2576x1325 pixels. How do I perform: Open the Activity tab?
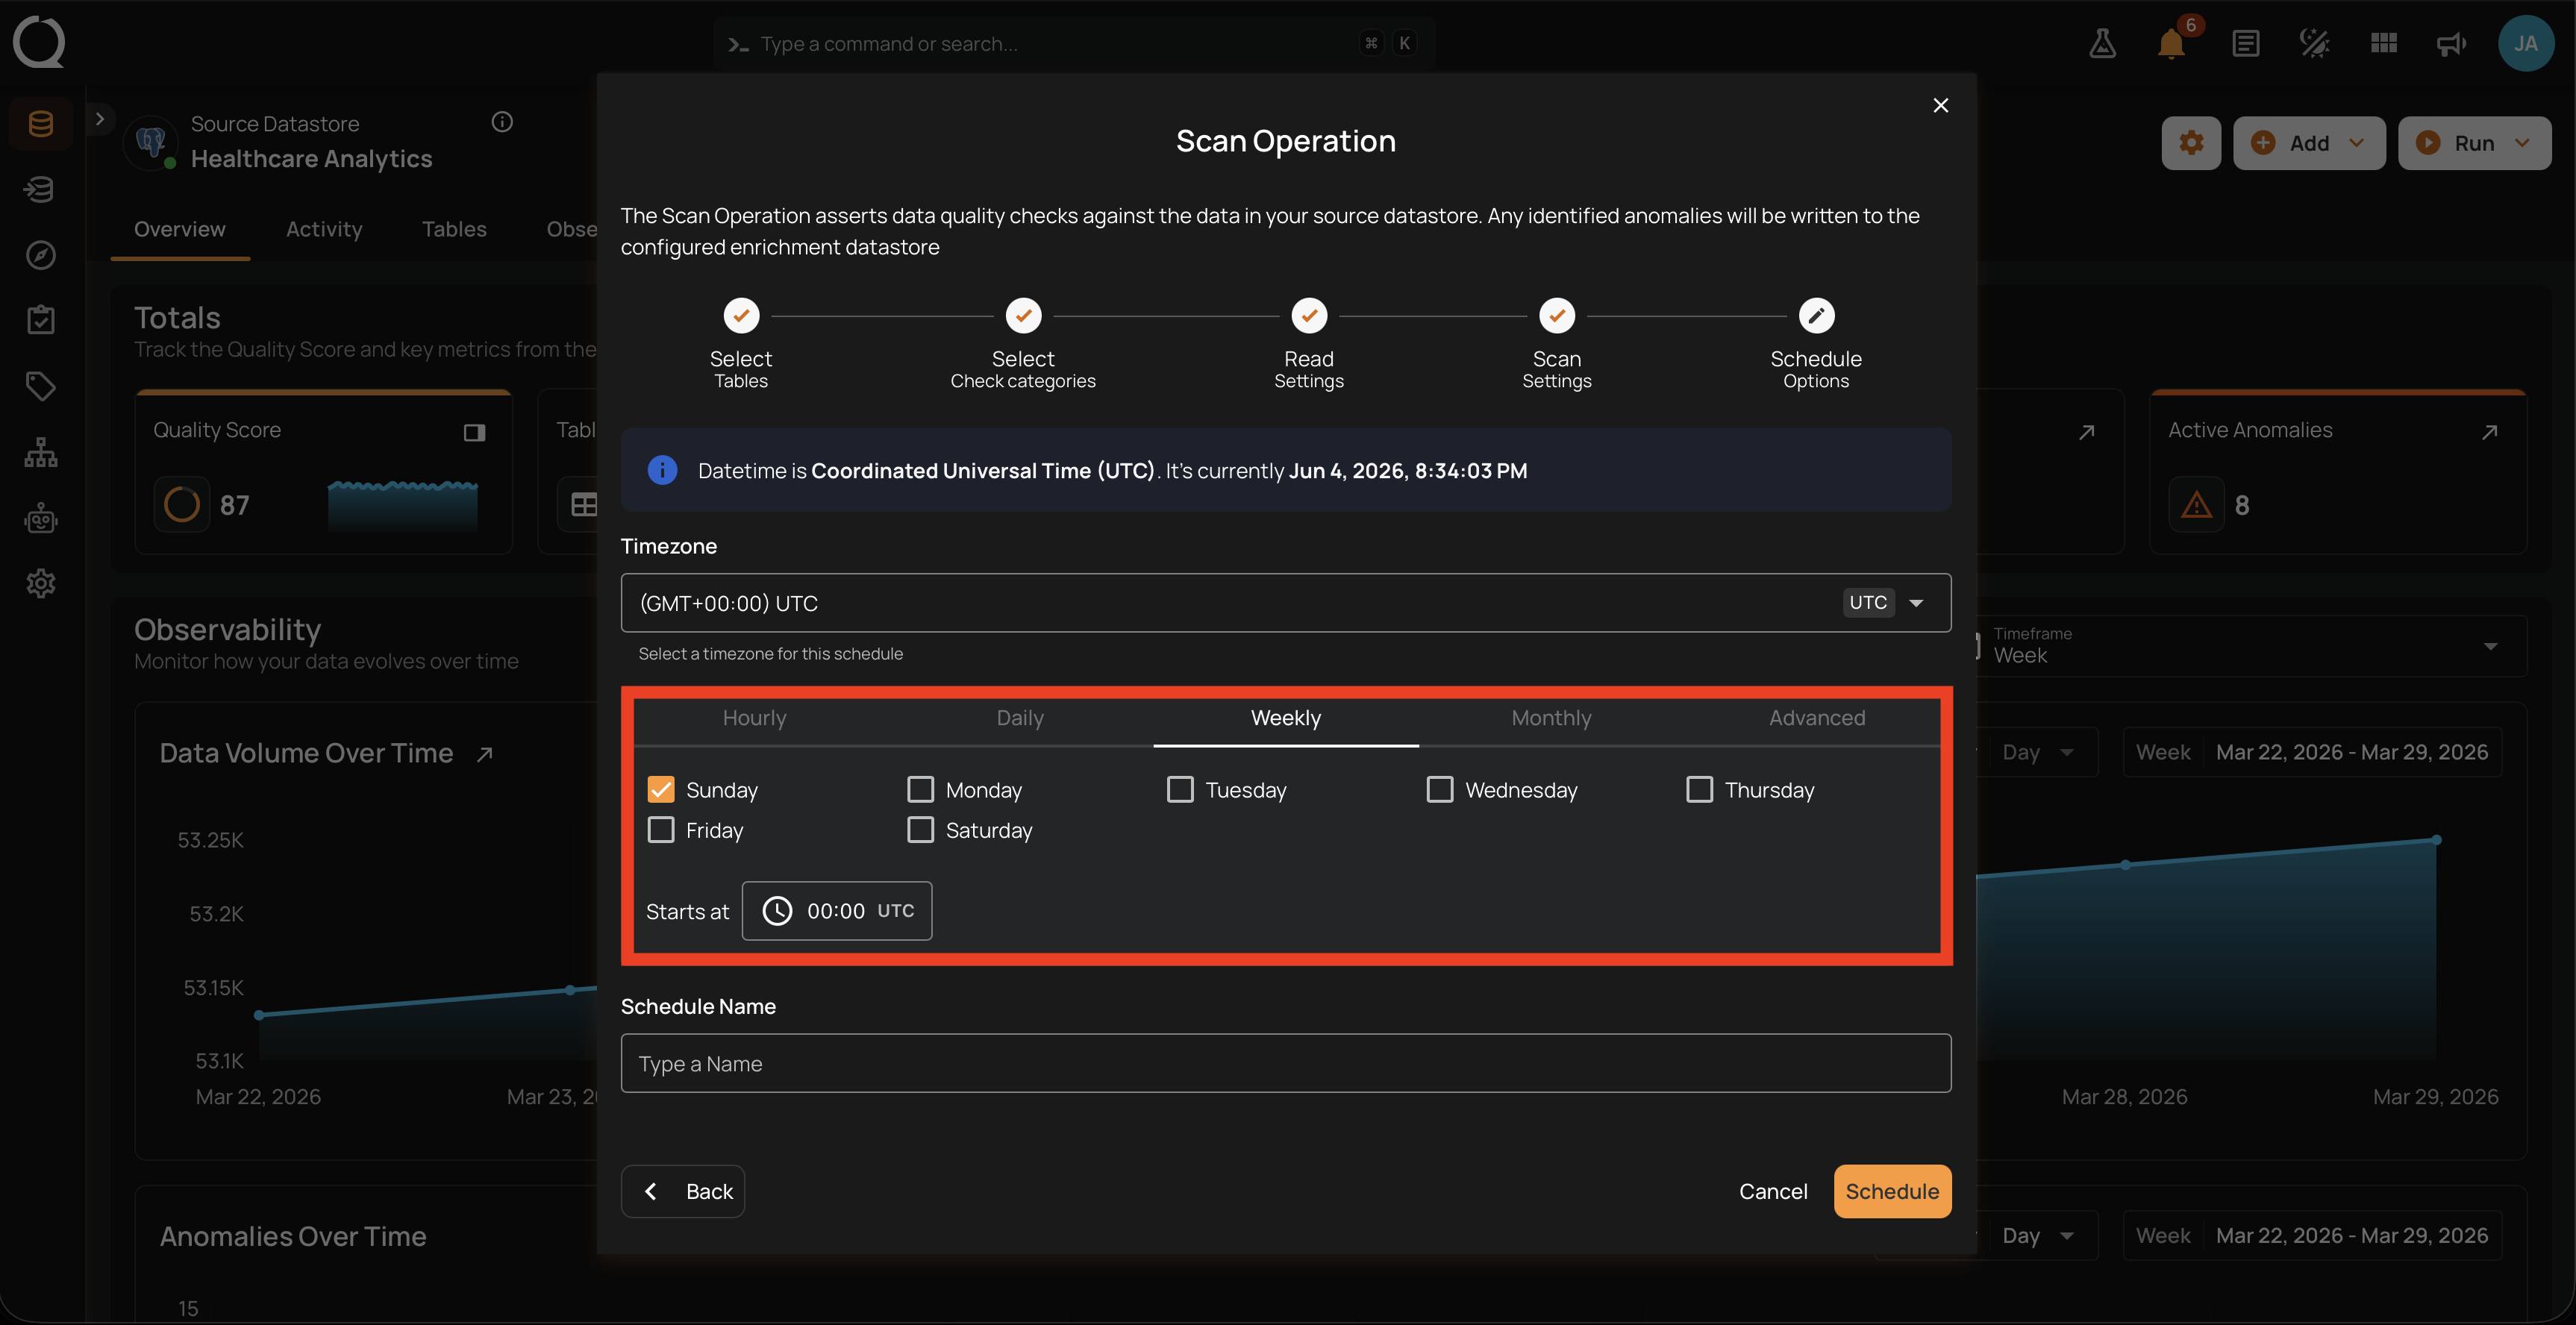click(324, 229)
